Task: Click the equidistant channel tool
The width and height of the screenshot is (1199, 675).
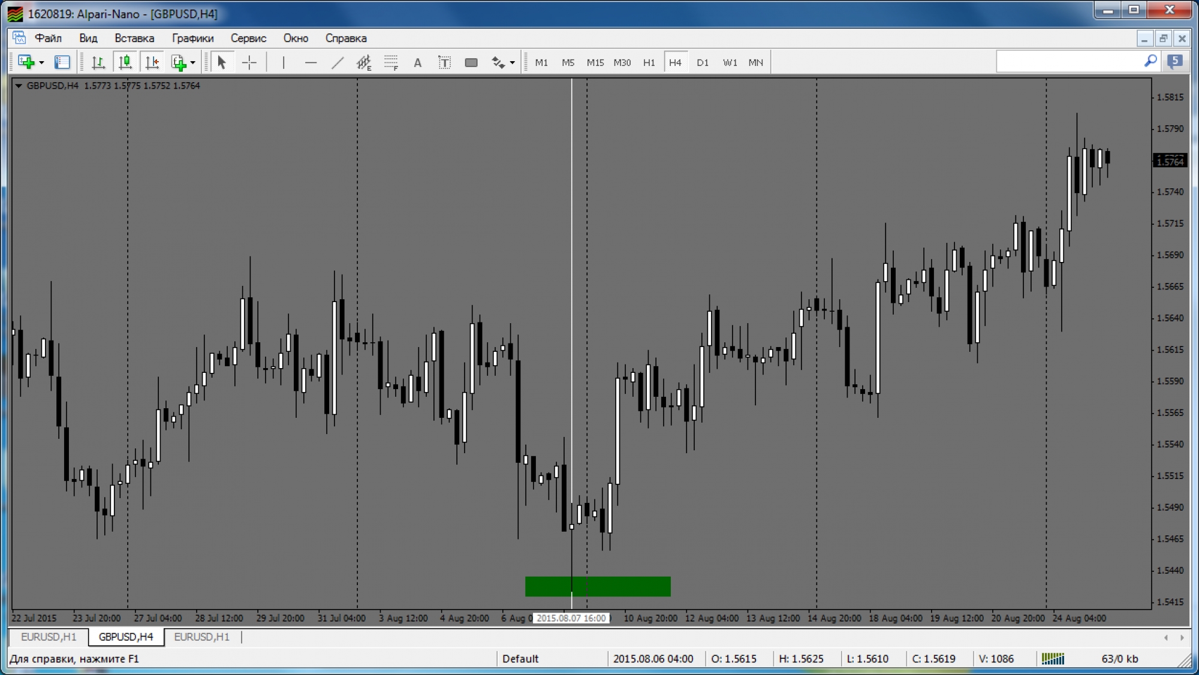Action: click(x=364, y=62)
